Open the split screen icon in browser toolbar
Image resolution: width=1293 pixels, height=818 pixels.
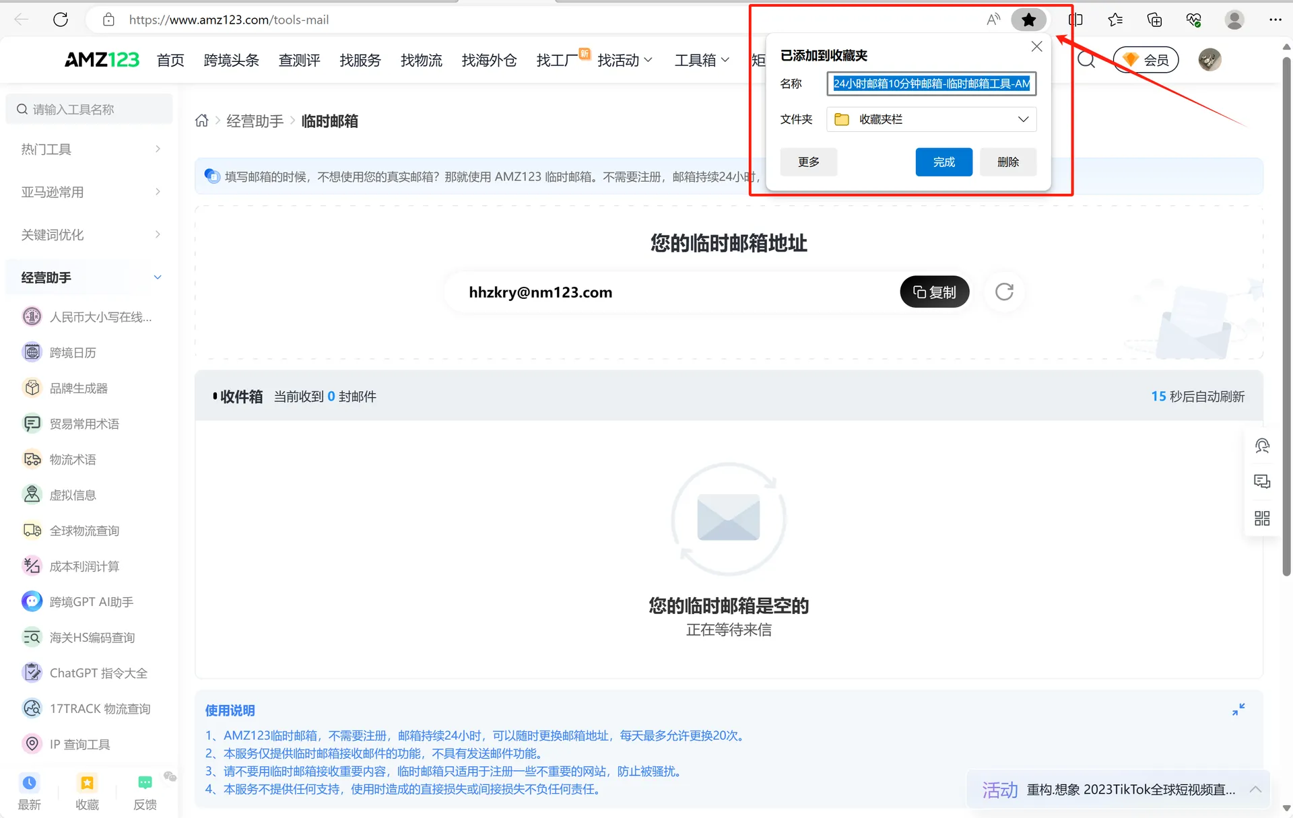[x=1075, y=20]
